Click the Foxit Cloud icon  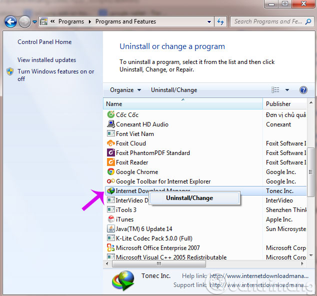111,143
